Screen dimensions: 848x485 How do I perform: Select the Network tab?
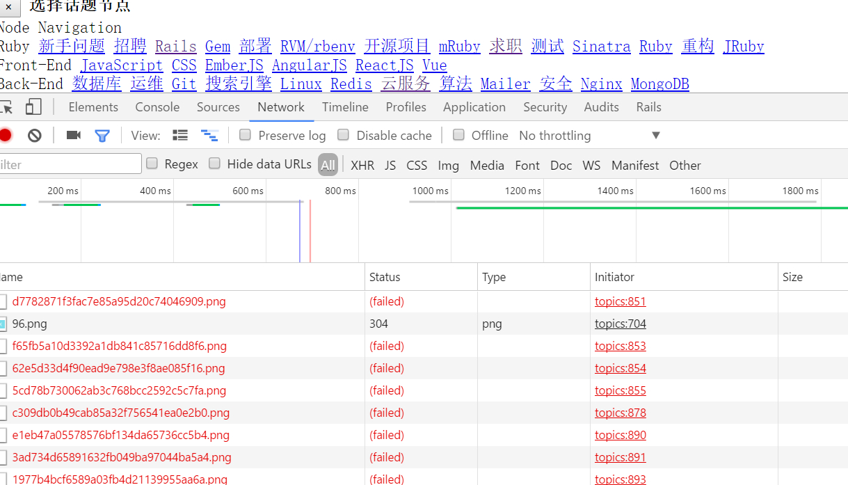[x=281, y=107]
